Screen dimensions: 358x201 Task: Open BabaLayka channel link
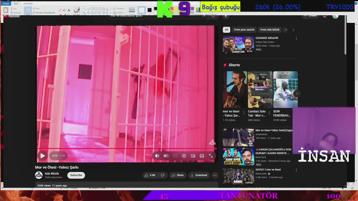(261, 174)
